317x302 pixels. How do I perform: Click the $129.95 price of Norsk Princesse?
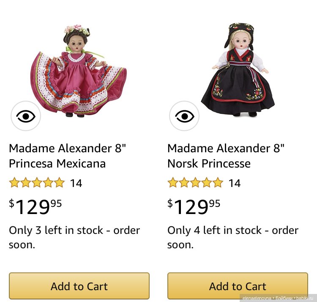click(194, 207)
